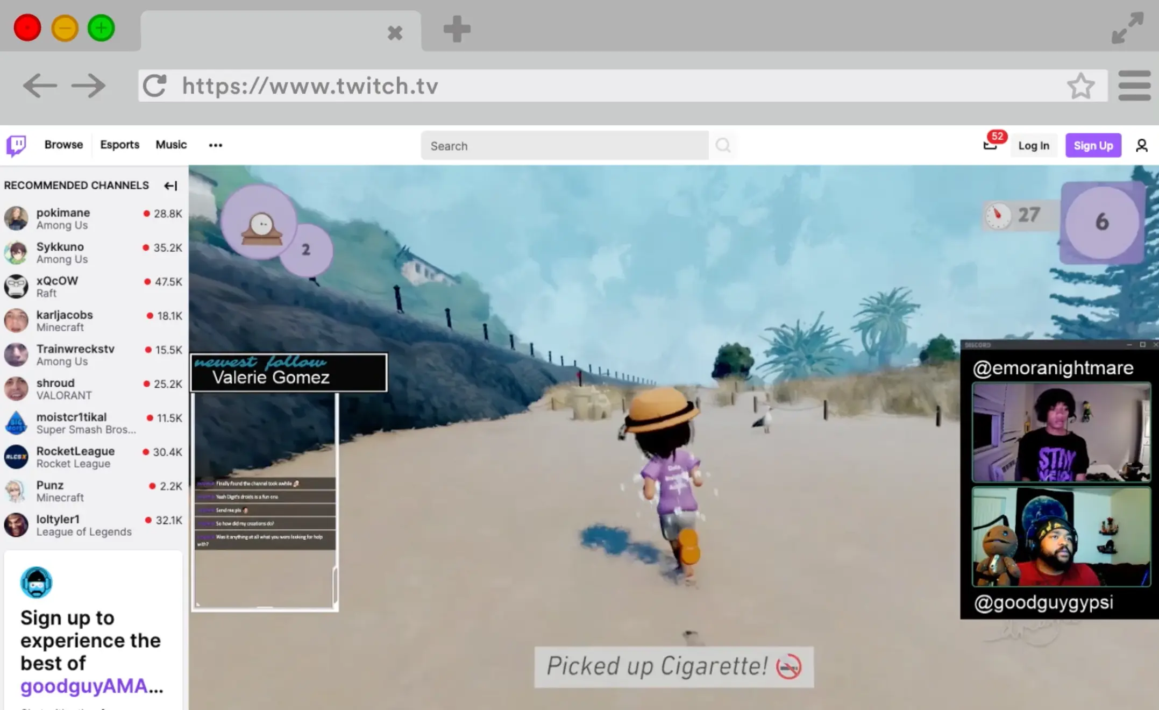The image size is (1159, 710).
Task: Click RocketLeague's avatar icon
Action: [x=16, y=457]
